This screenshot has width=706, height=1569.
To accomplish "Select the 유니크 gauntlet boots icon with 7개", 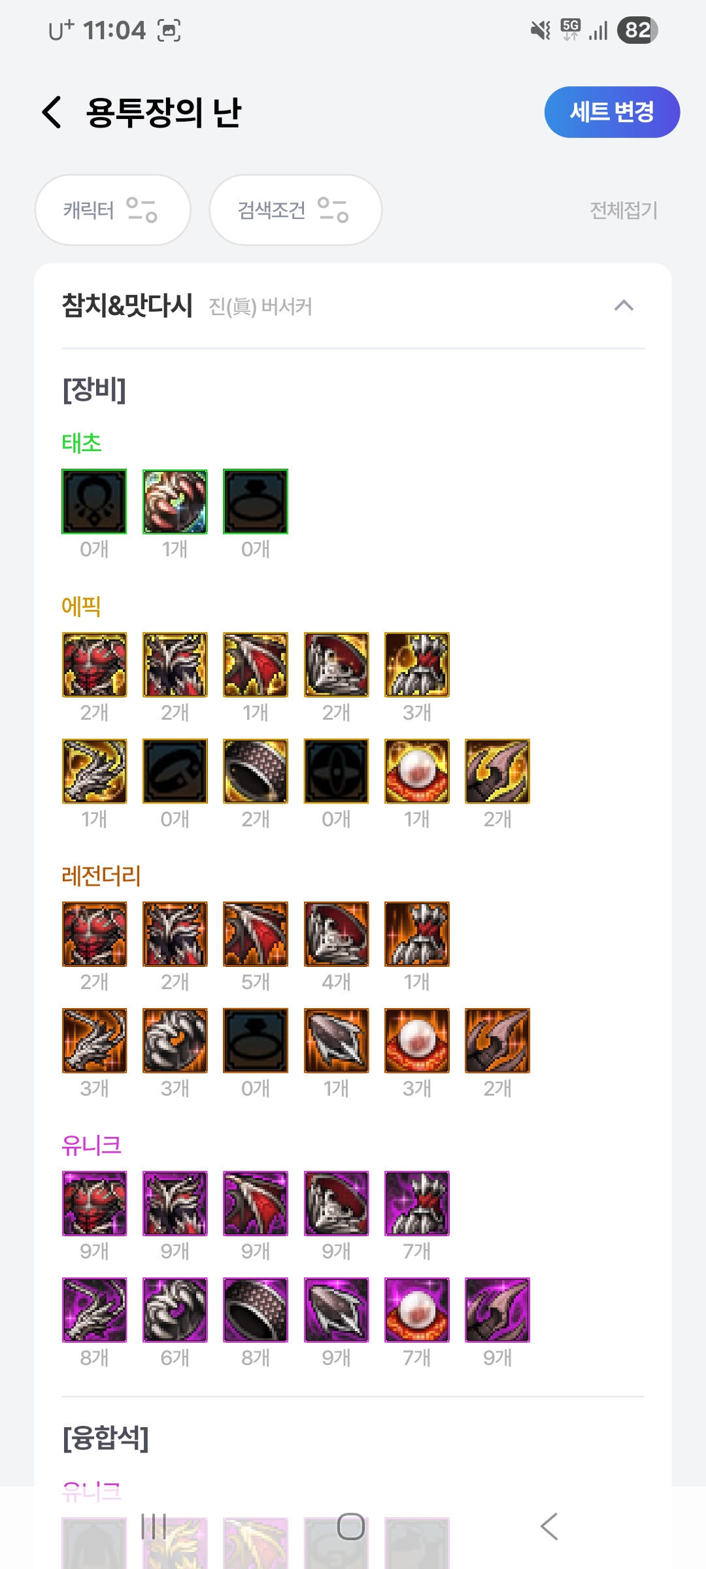I will click(417, 1204).
